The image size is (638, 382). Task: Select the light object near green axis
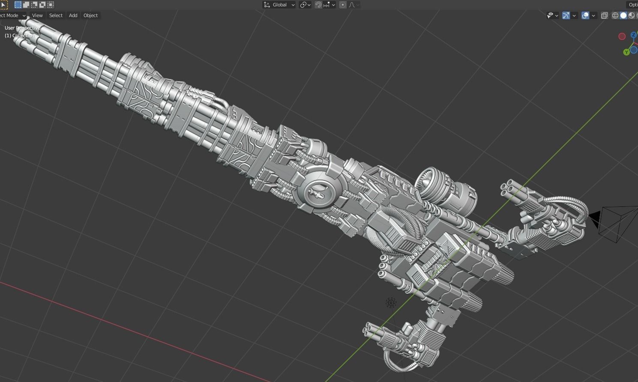click(x=391, y=303)
